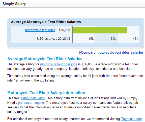145x122 pixels.
Task: Open the Compare motorcycle test rider Salaries link
Action: (x=112, y=53)
